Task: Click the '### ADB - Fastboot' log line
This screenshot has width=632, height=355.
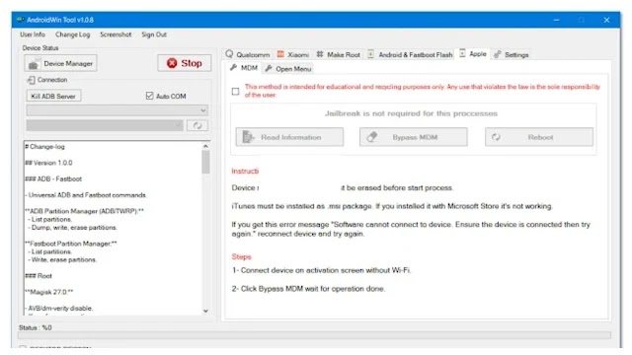Action: coord(53,178)
